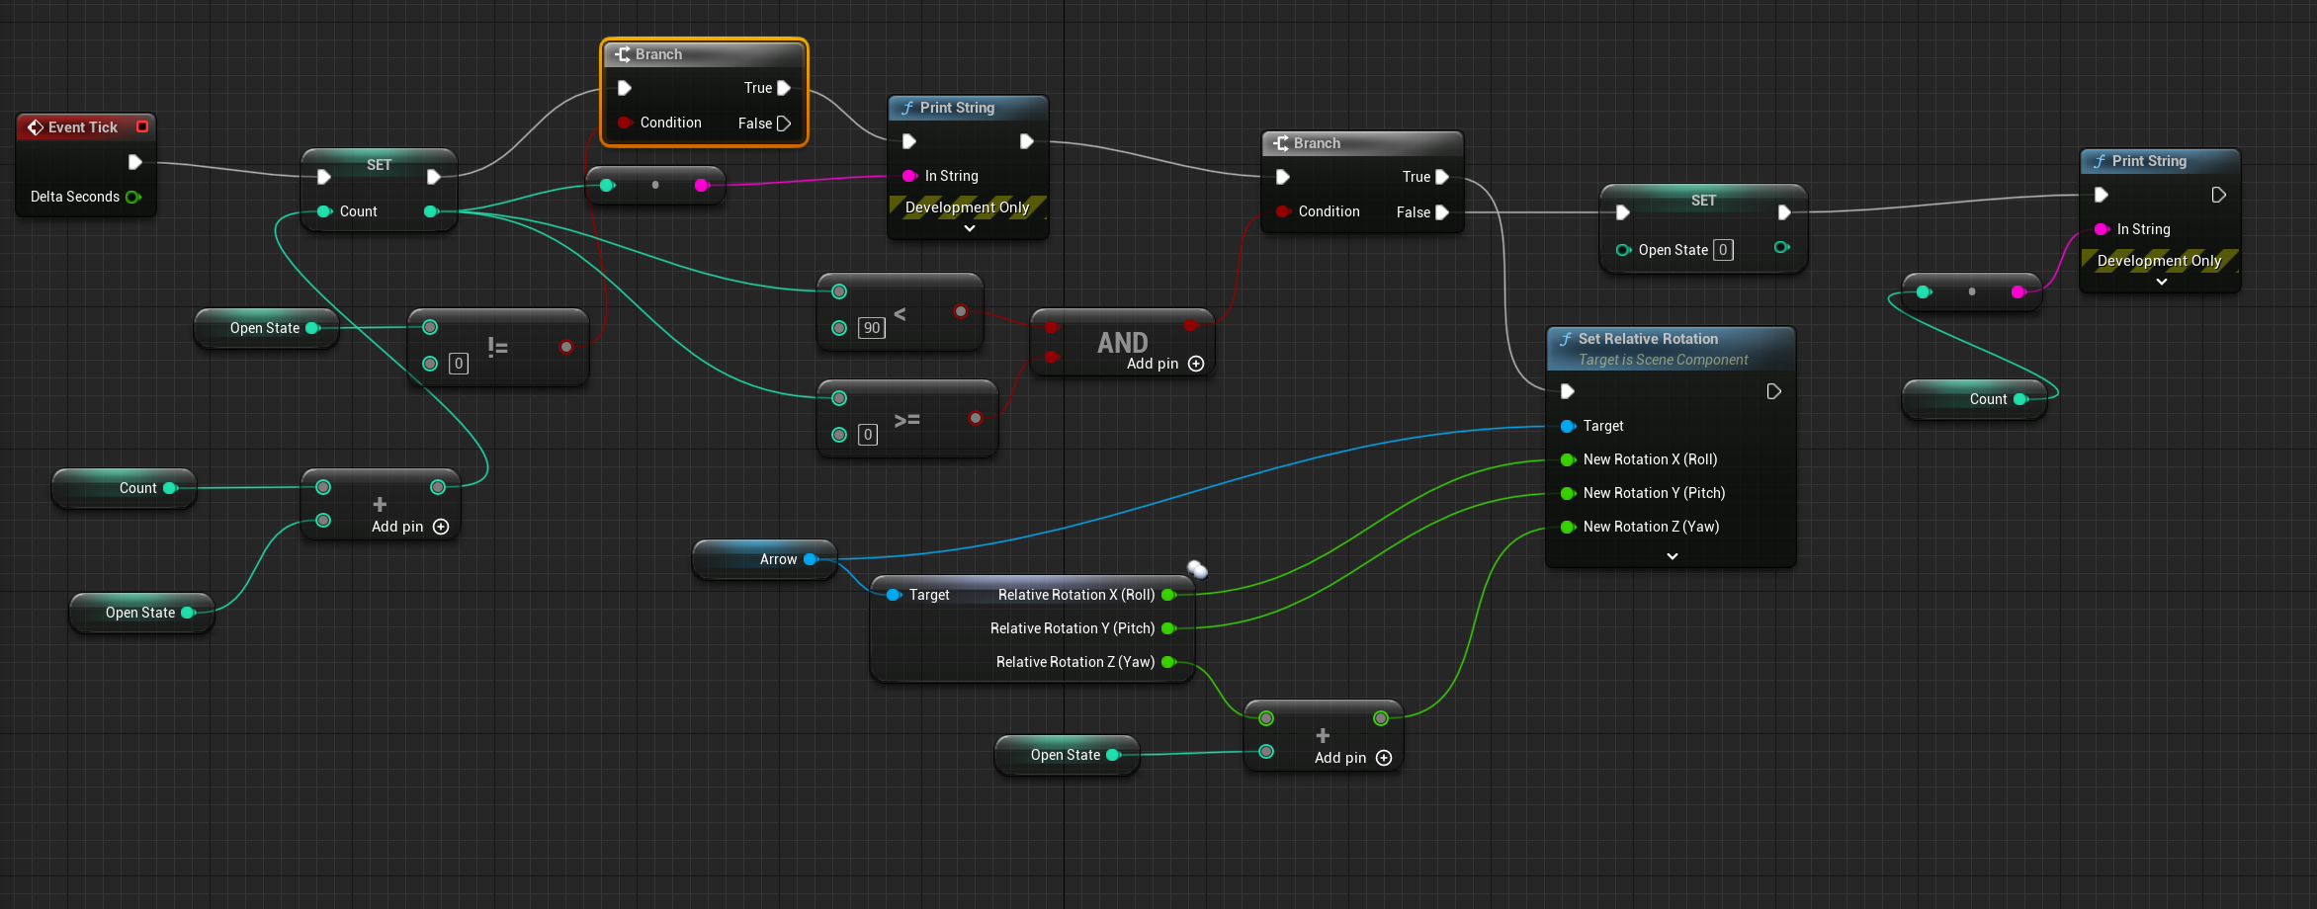Click Relative Rotation X (Roll) output pin

[1168, 595]
